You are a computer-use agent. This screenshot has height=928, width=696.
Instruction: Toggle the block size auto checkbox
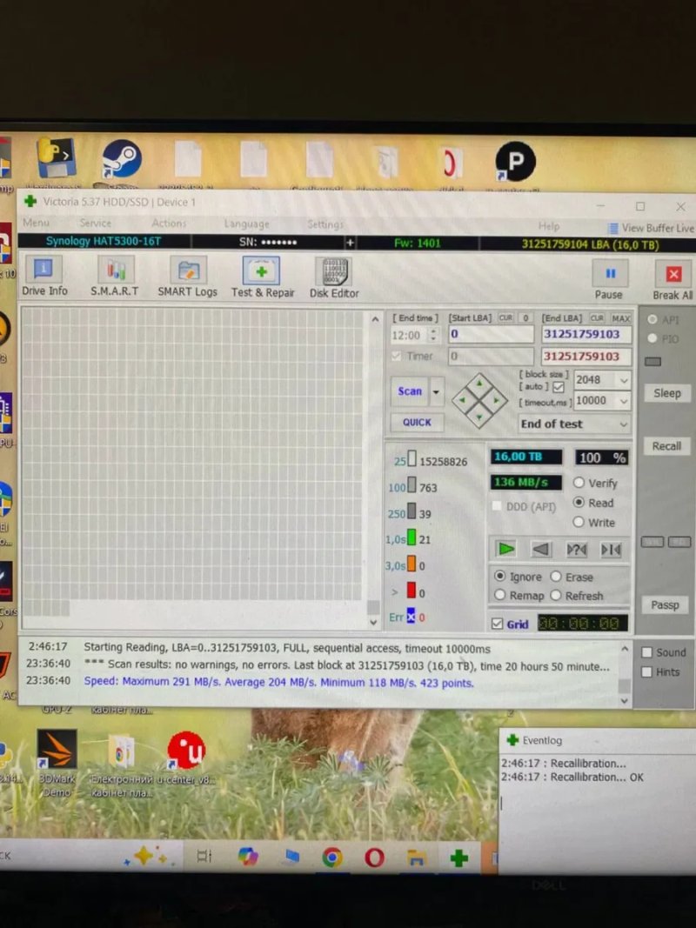tap(558, 387)
